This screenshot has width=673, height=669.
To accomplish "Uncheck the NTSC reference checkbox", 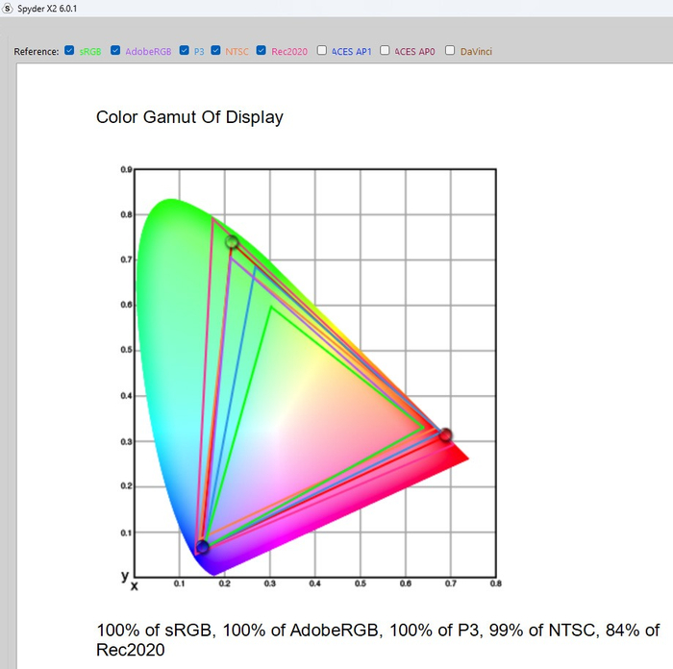I will click(x=216, y=51).
